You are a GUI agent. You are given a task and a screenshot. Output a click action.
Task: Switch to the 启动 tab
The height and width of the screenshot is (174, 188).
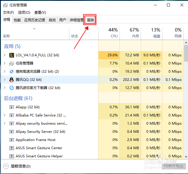coord(52,20)
